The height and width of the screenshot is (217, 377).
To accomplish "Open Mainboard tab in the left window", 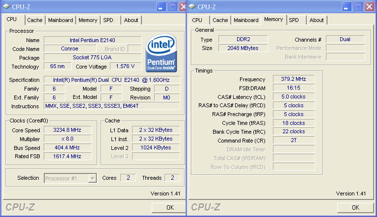I will click(61, 20).
